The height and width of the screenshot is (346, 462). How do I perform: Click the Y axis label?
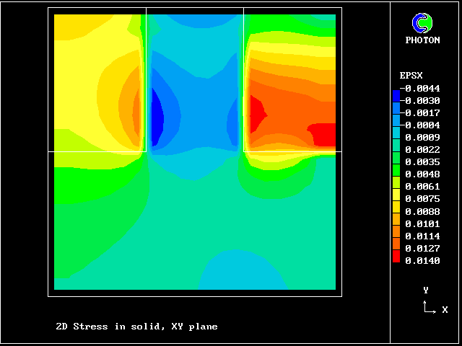point(426,290)
